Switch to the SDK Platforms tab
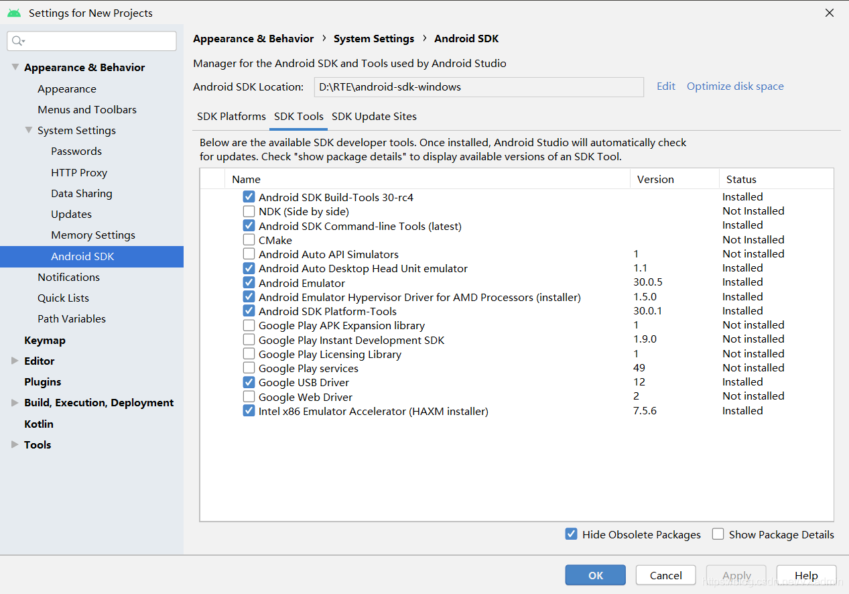The image size is (849, 594). pos(231,117)
